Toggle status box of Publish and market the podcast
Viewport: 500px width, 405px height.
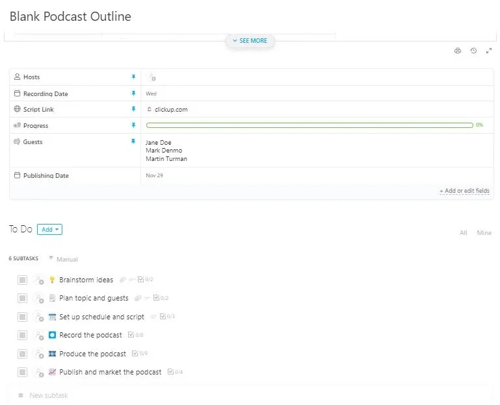tap(22, 372)
